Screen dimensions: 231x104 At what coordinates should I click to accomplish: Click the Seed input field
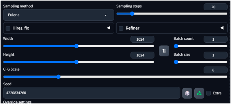pyautogui.click(x=92, y=93)
